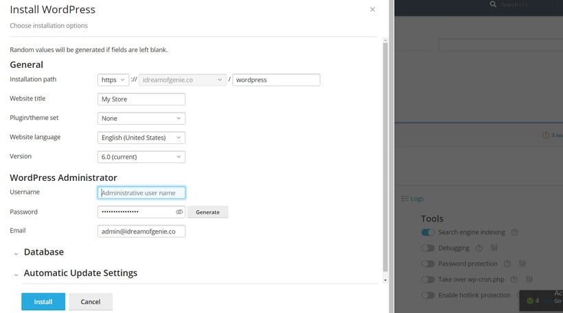This screenshot has width=563, height=313.
Task: Toggle the Debugging switch
Action: (x=428, y=248)
